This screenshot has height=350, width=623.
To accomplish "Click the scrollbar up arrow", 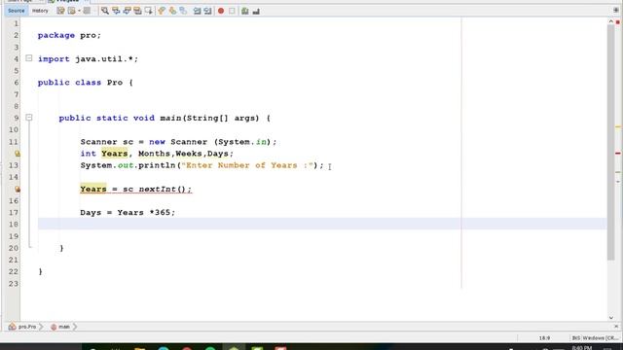I will (x=611, y=21).
